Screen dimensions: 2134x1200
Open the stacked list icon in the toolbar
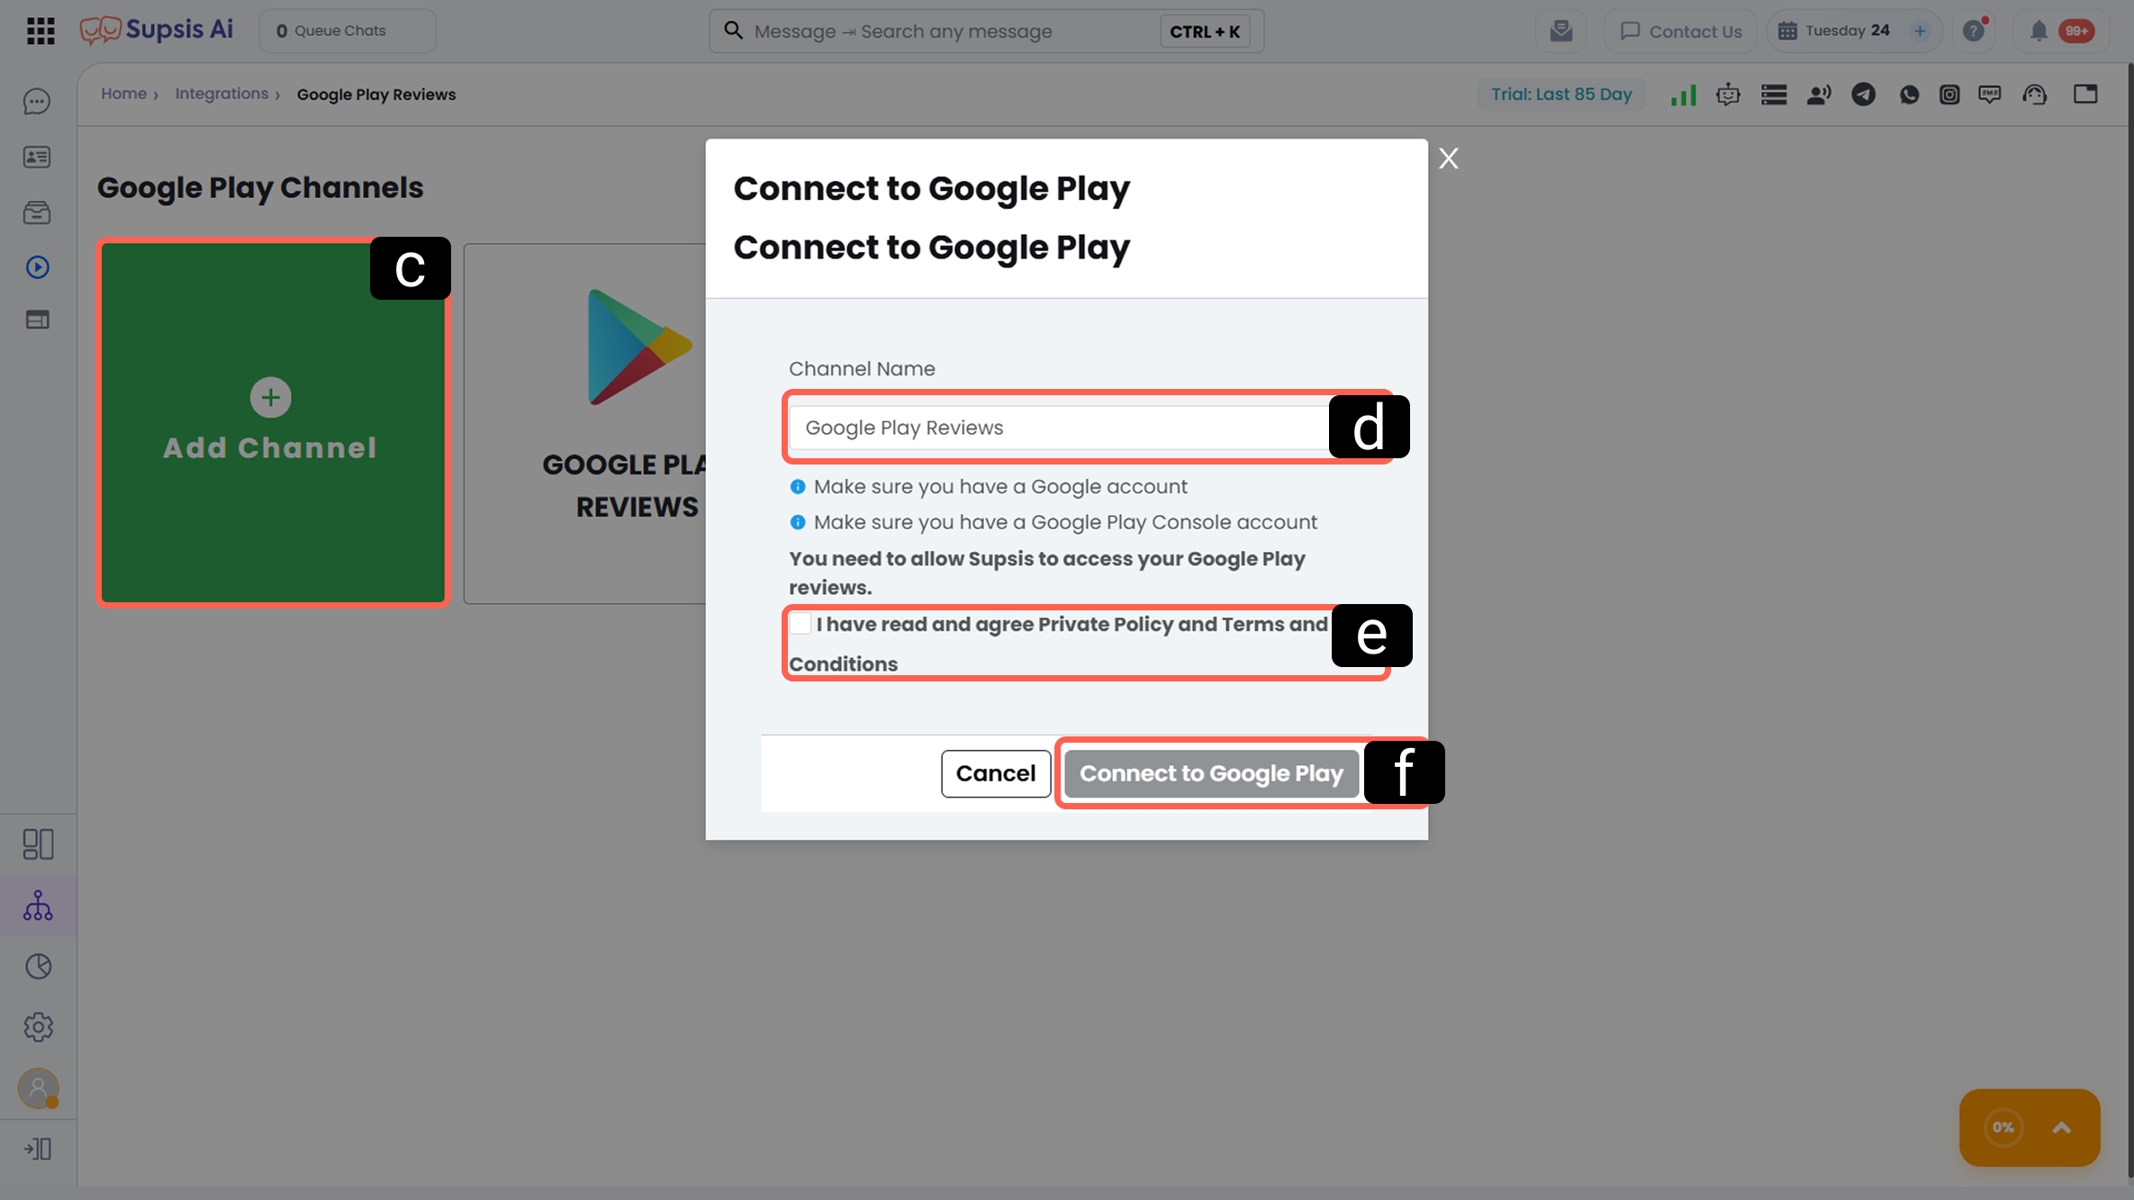[x=1774, y=95]
